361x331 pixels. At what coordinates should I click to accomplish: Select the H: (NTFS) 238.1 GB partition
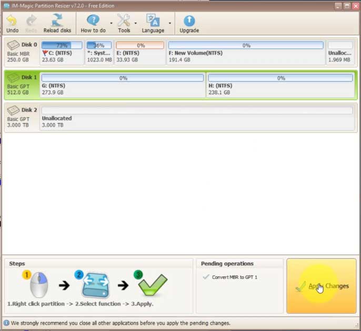280,85
